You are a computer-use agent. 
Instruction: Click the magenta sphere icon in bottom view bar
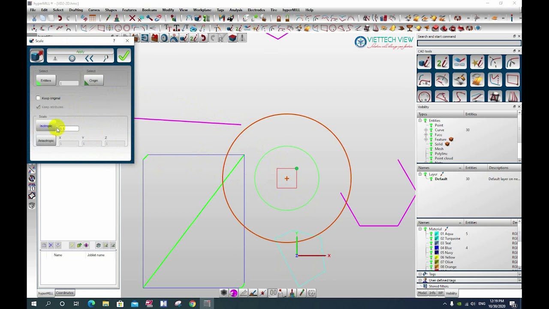tap(233, 293)
